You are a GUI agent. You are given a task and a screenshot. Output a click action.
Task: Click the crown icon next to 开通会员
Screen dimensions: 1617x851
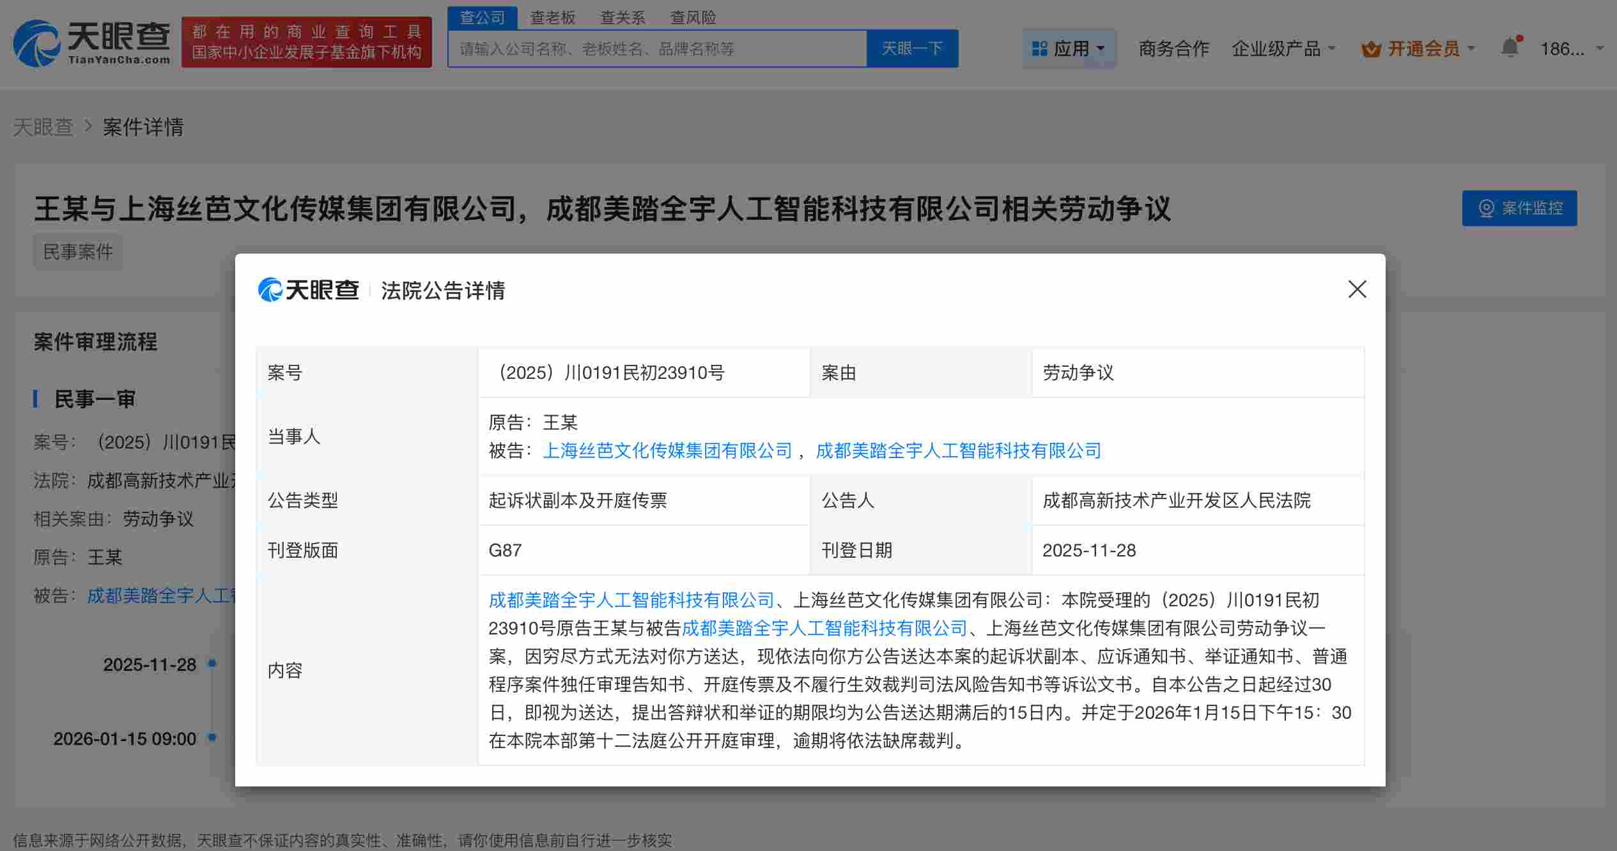(x=1371, y=48)
